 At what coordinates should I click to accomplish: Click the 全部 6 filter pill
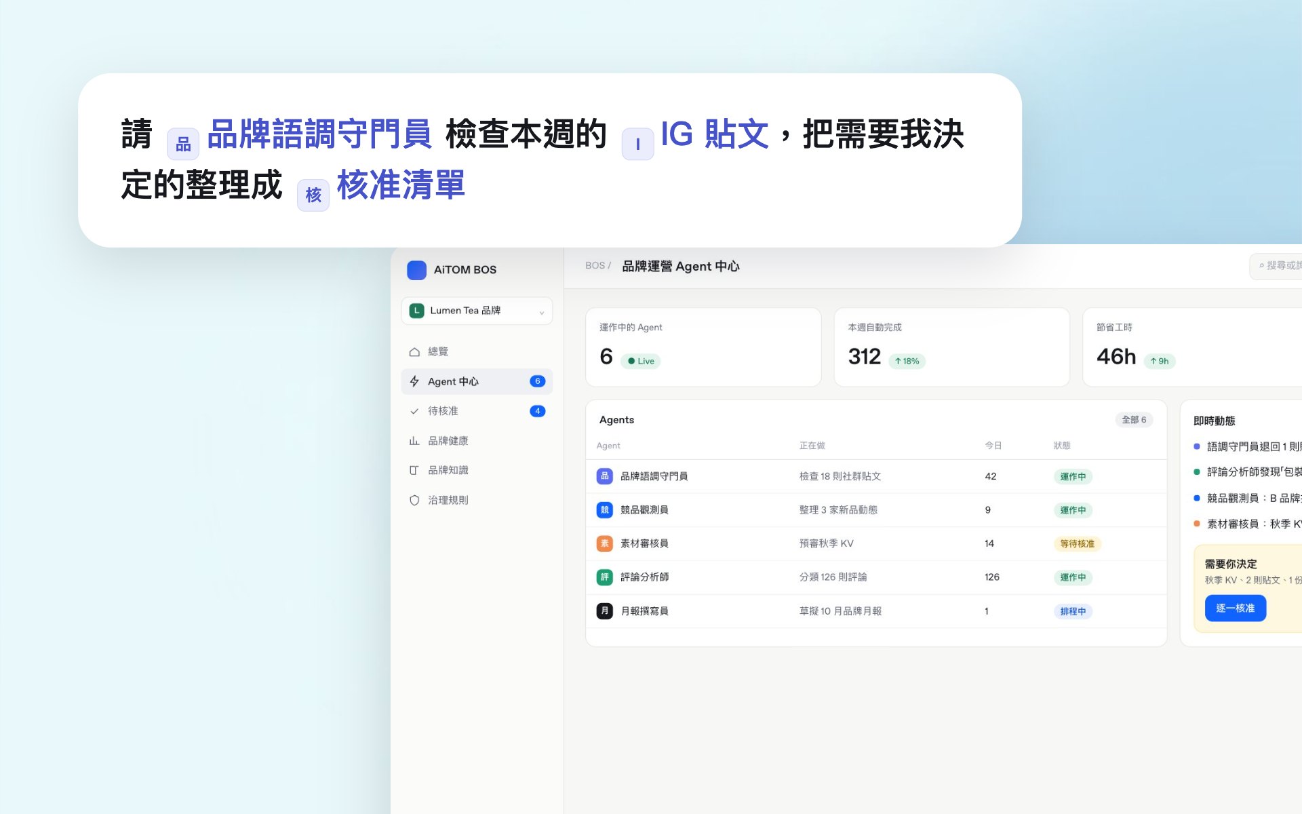point(1134,420)
